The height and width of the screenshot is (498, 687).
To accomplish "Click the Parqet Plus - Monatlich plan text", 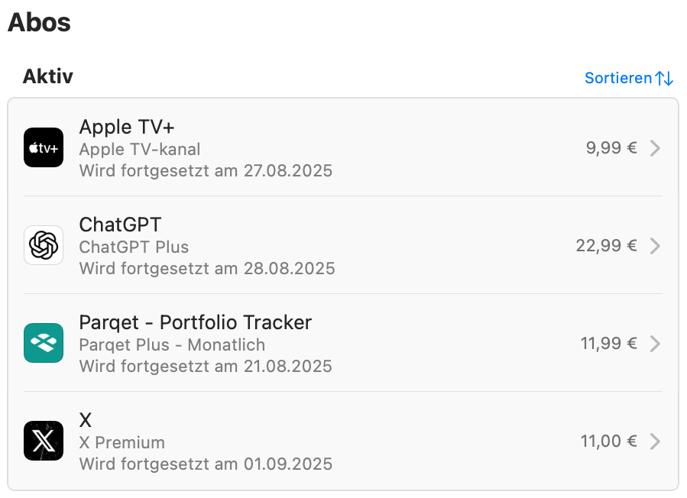I will [172, 345].
